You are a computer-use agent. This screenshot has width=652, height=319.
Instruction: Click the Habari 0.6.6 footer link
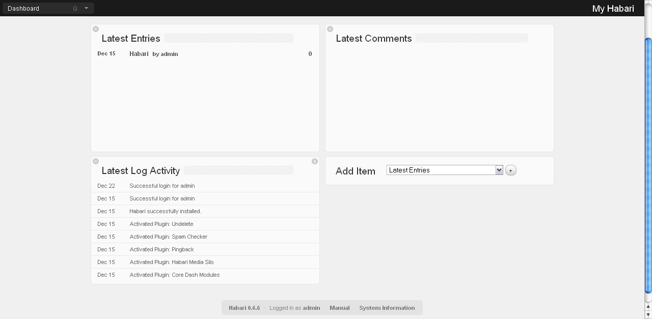coord(244,308)
